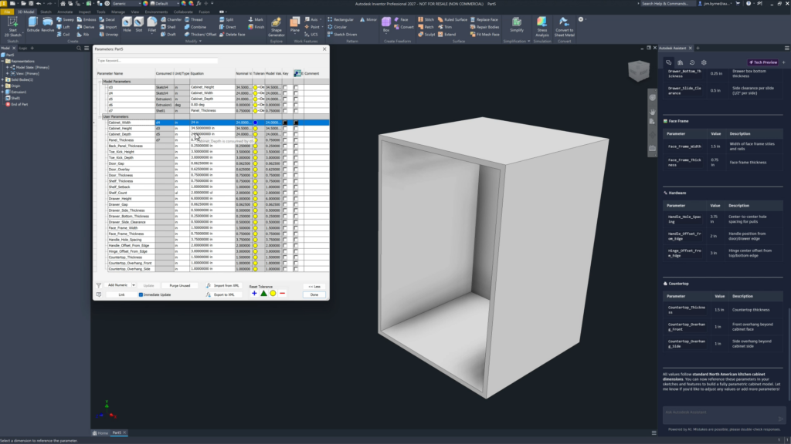Open Stress Analysis
This screenshot has height=444, width=791.
[x=541, y=27]
